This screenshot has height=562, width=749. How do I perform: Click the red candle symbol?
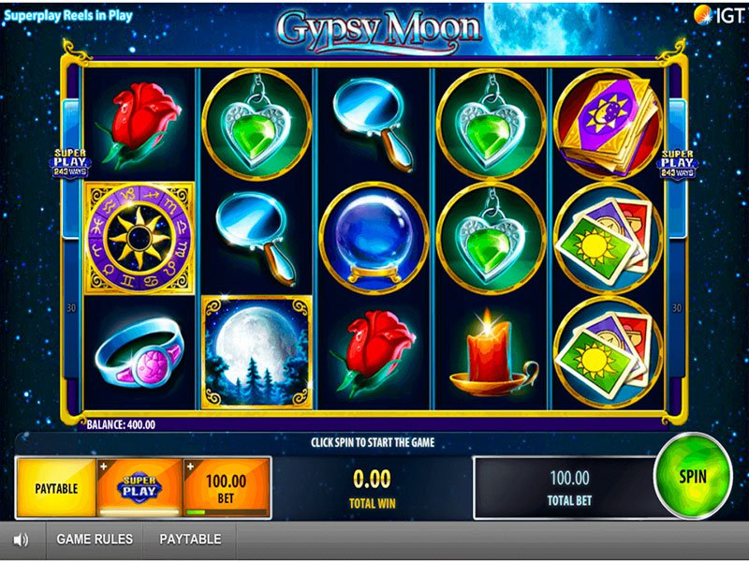[x=492, y=353]
